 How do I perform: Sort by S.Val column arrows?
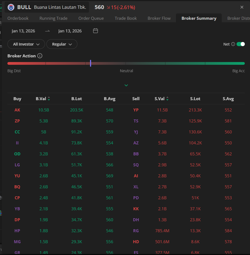click(167, 99)
